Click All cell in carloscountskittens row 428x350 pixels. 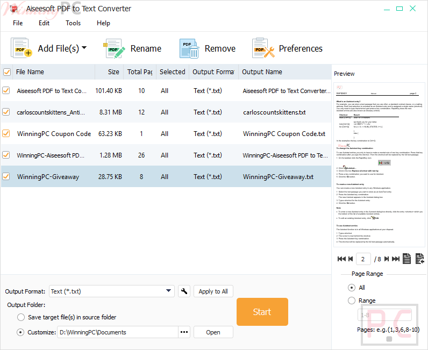pos(165,112)
